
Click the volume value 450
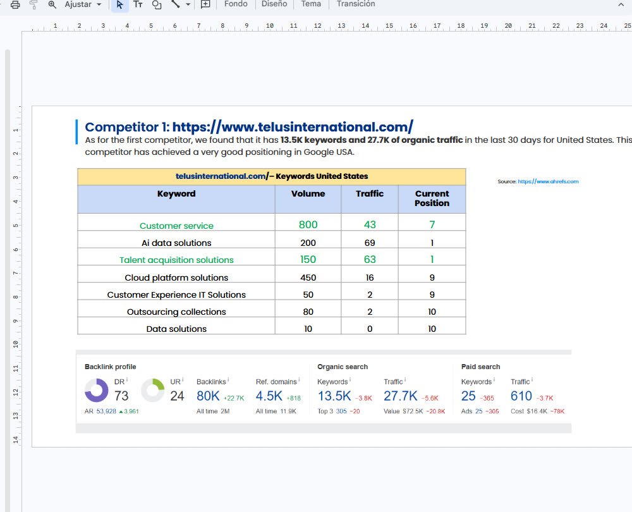308,277
